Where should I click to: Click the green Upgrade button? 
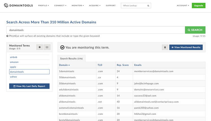(199, 6)
